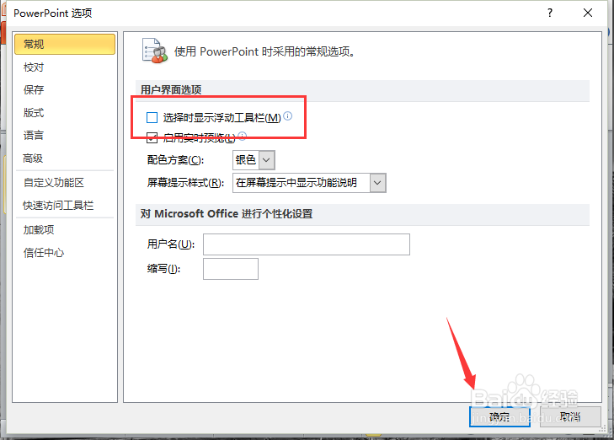Open the 保存 settings page
614x440 pixels.
click(34, 90)
